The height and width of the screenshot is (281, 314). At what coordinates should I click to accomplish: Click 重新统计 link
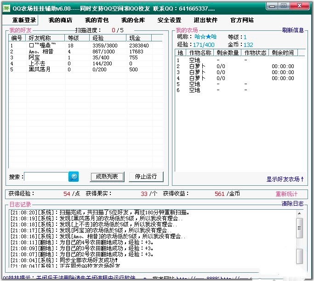coord(286,194)
